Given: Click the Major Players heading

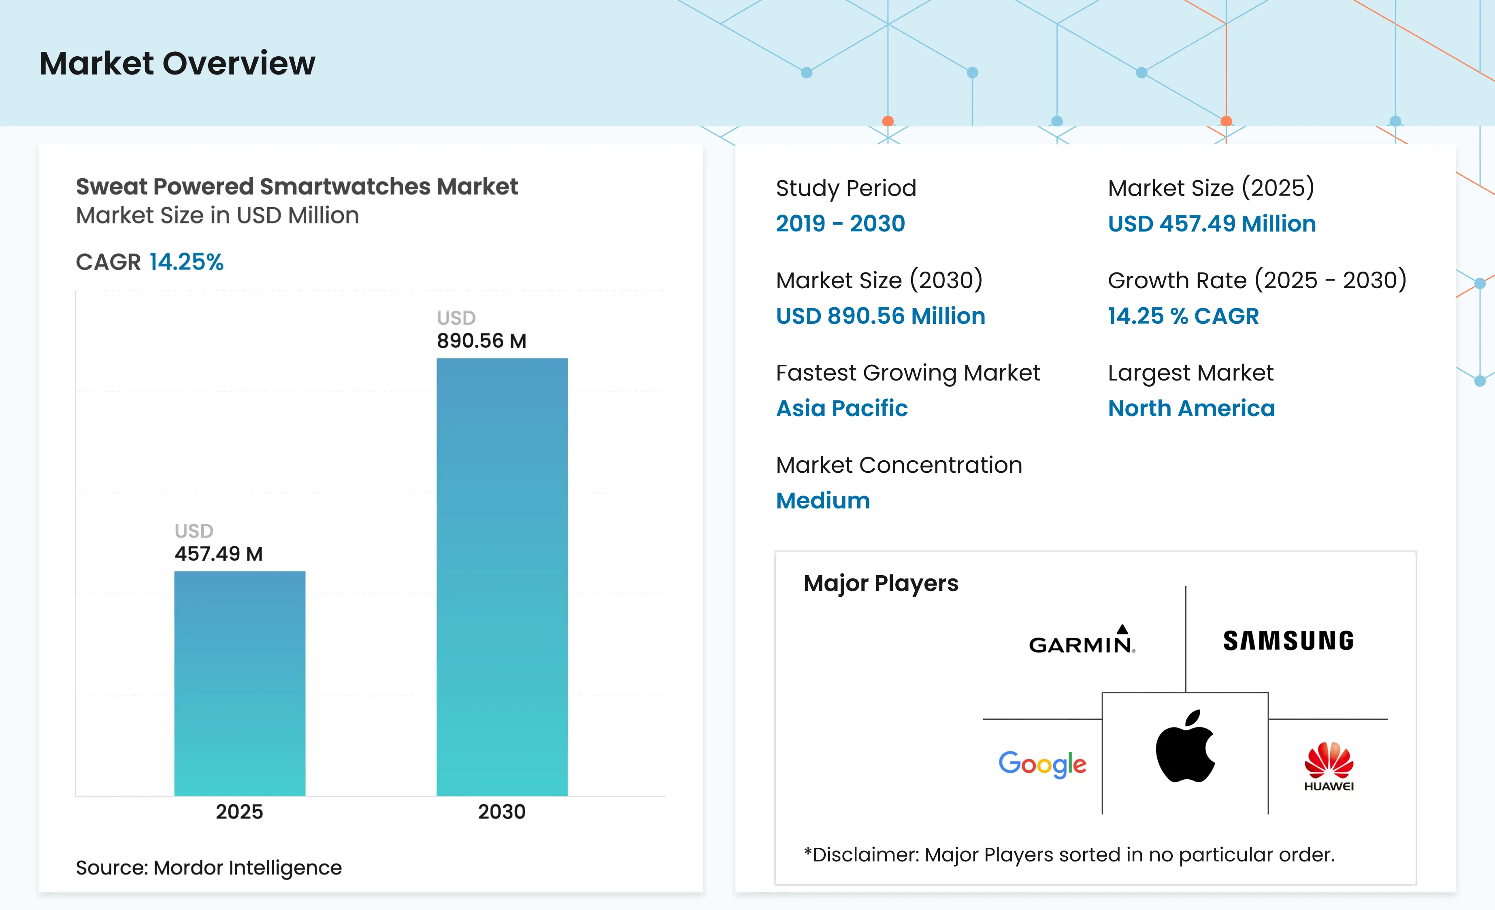Looking at the screenshot, I should pyautogui.click(x=880, y=583).
